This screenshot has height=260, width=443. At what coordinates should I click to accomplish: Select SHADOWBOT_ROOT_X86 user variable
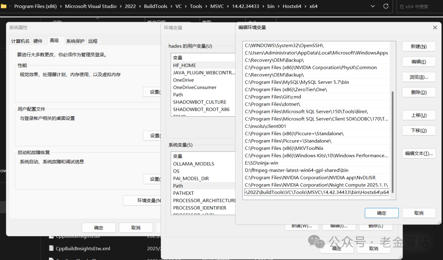point(203,109)
